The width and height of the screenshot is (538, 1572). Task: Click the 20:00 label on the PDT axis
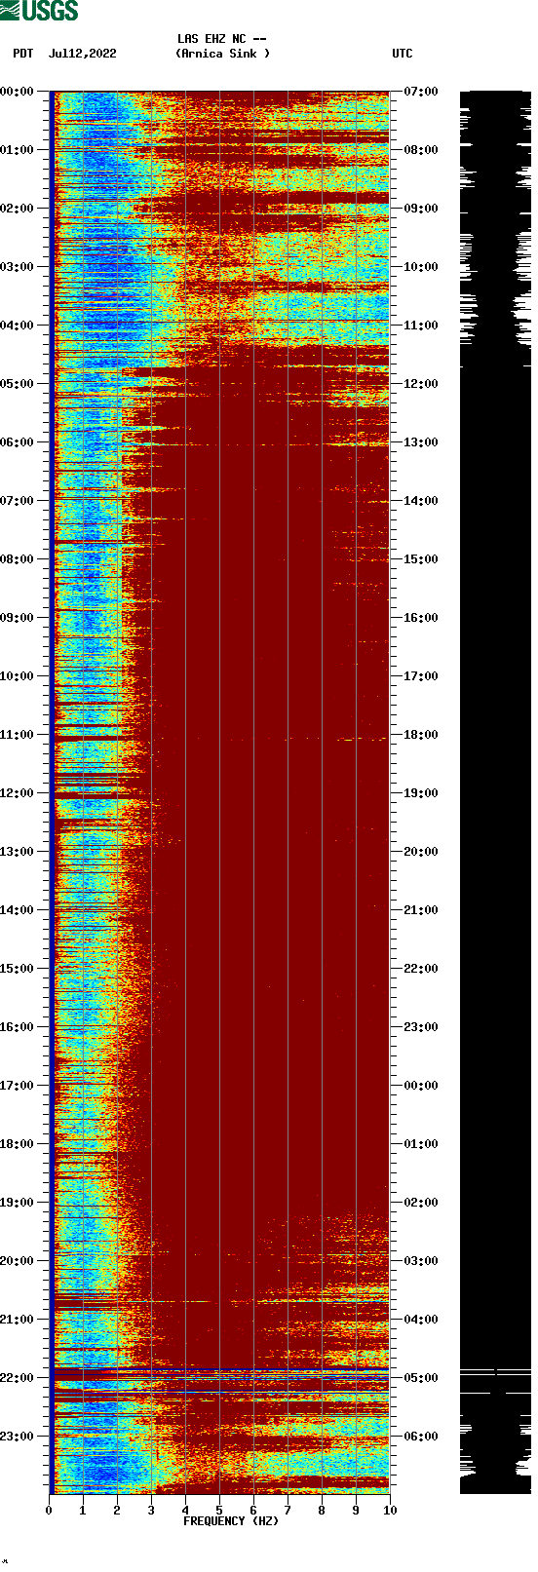[18, 1261]
